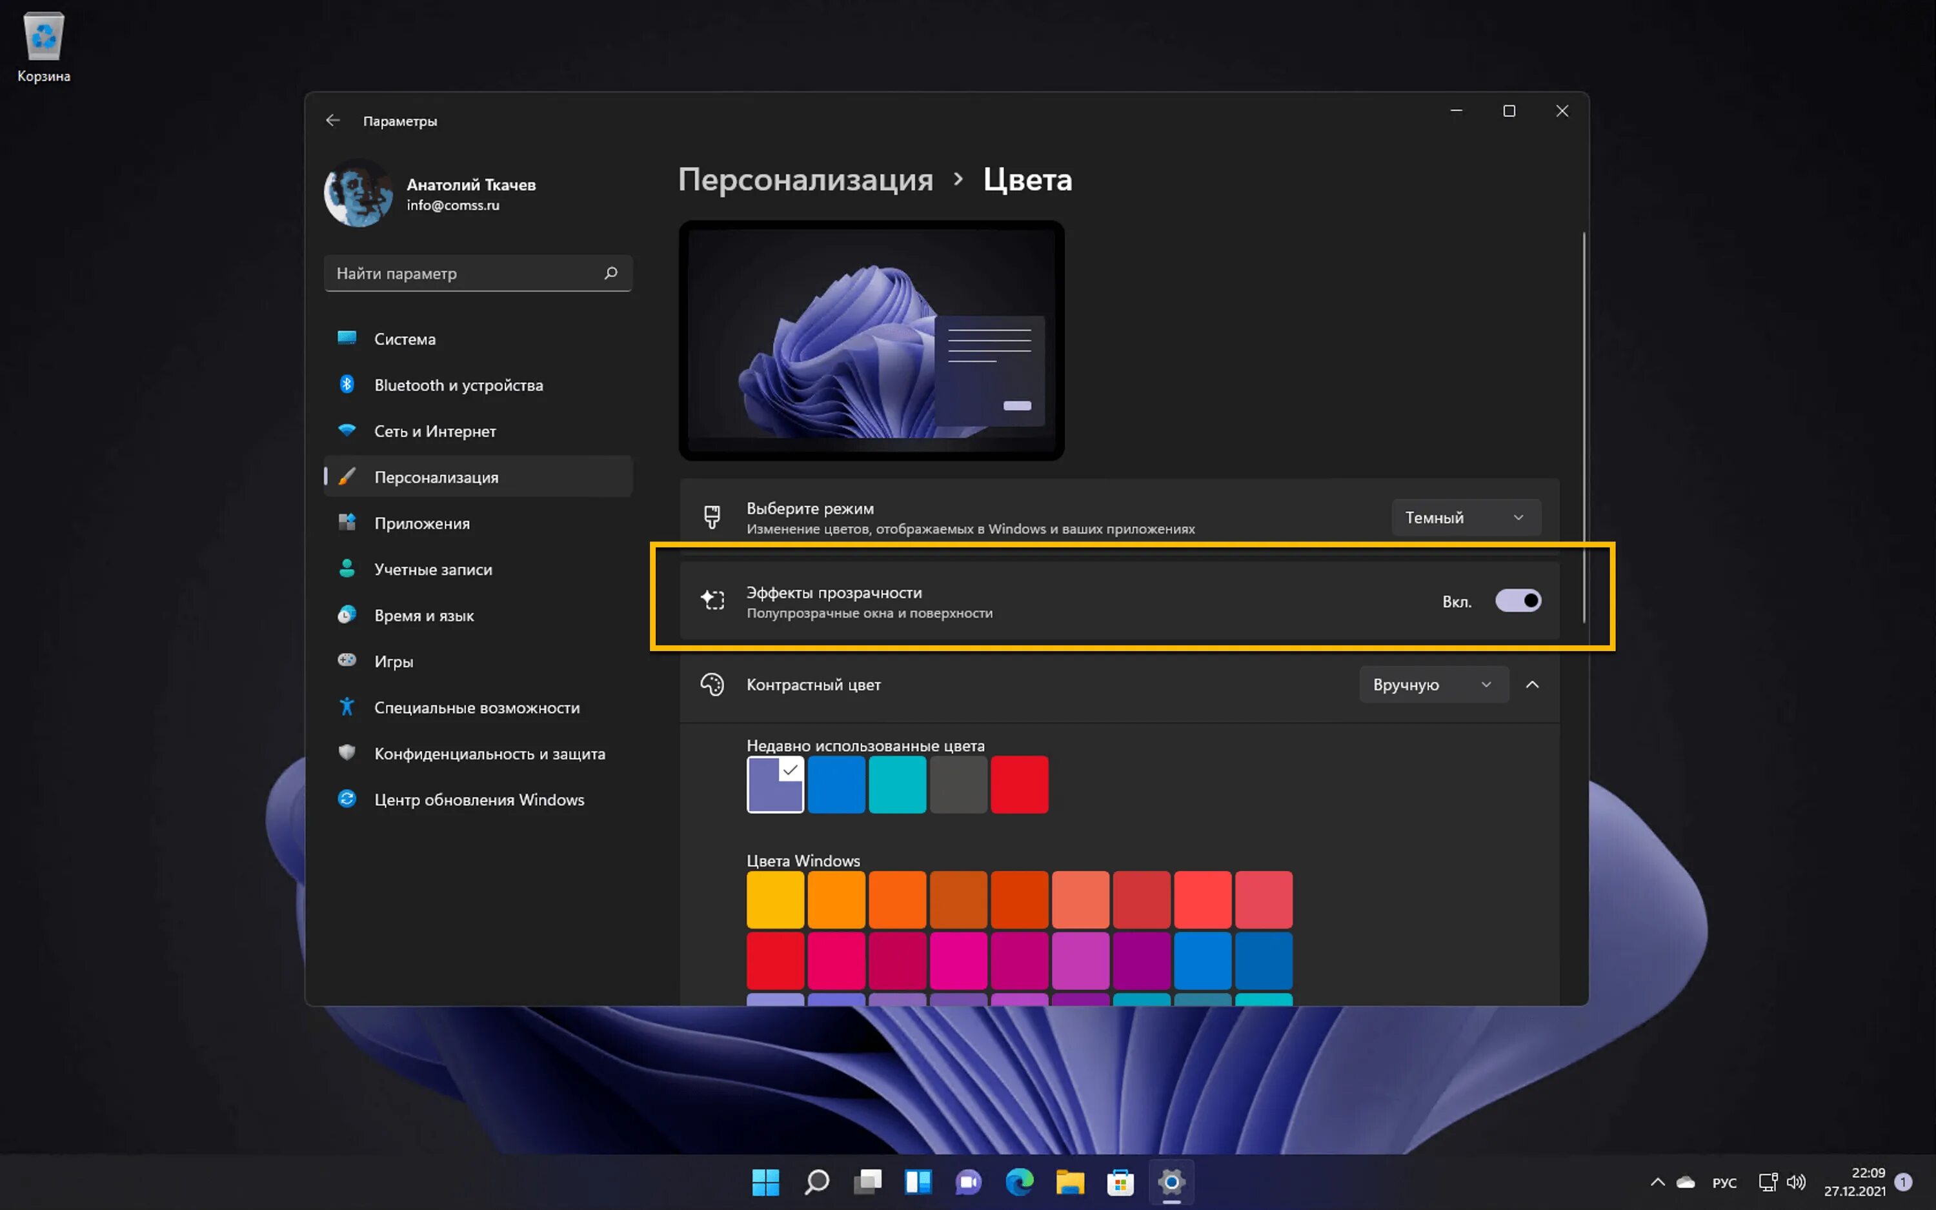
Task: Select the red recently used color
Action: pyautogui.click(x=1018, y=784)
